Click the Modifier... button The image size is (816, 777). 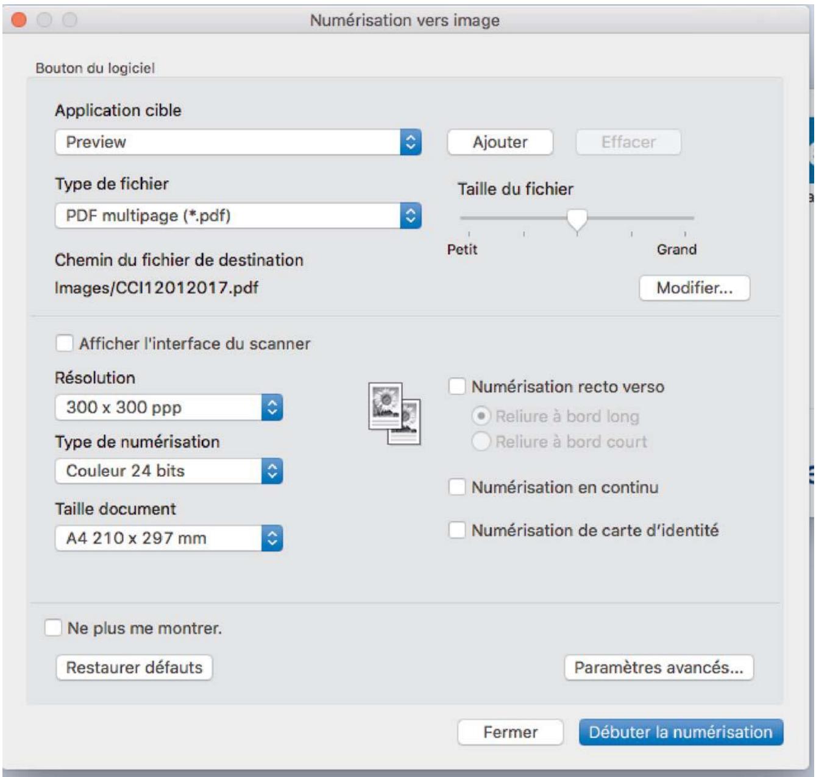coord(694,287)
